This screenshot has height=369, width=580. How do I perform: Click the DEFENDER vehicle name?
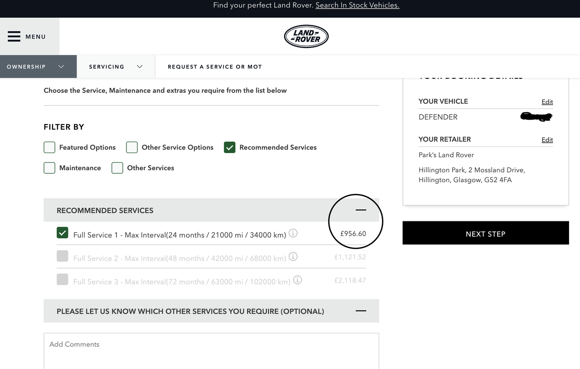pyautogui.click(x=438, y=117)
